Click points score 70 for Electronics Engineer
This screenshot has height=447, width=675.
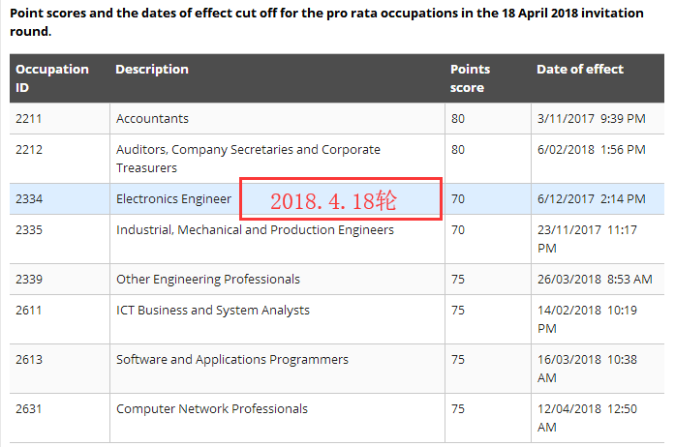tap(458, 199)
